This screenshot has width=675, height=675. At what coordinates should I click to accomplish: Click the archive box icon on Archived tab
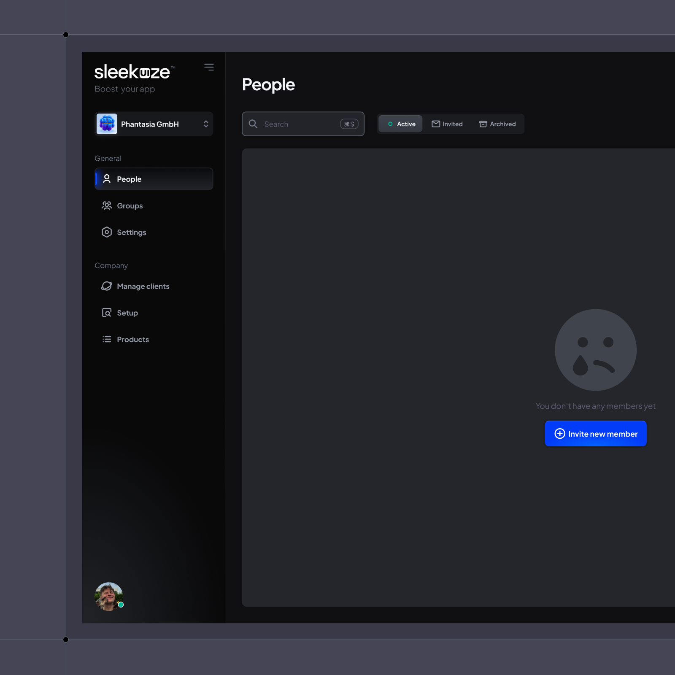pyautogui.click(x=482, y=124)
